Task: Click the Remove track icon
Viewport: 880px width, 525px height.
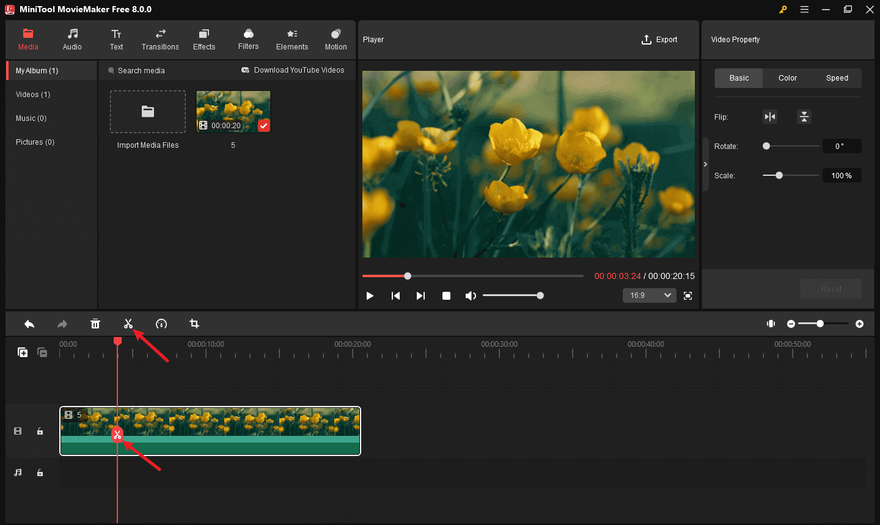Action: click(x=42, y=352)
